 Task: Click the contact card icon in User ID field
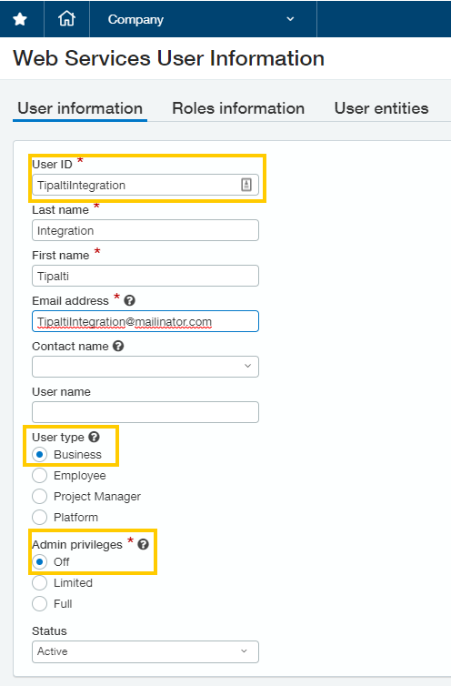246,185
